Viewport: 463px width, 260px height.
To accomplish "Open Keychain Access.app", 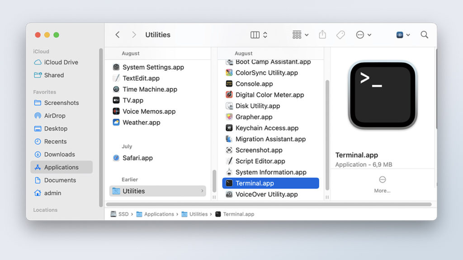I will coord(260,128).
